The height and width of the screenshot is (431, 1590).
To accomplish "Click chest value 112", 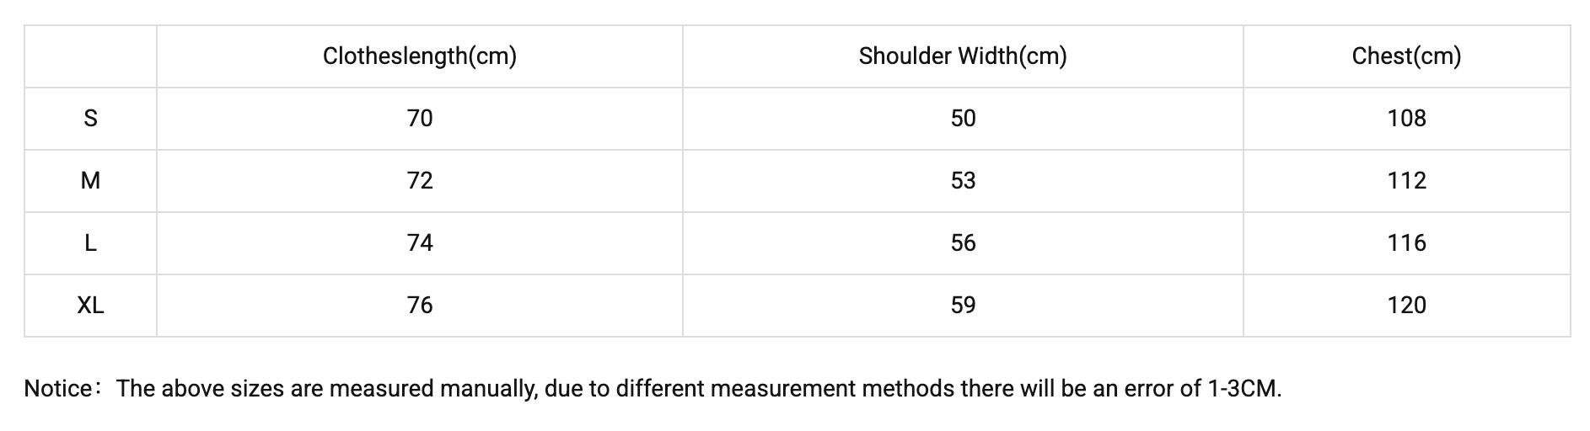I will tap(1406, 181).
